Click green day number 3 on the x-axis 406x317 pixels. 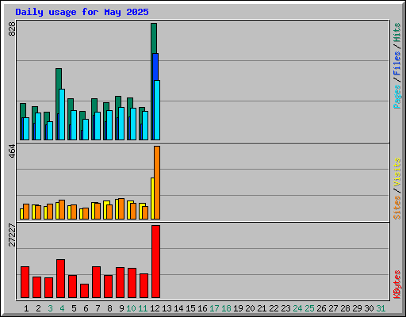pyautogui.click(x=50, y=308)
